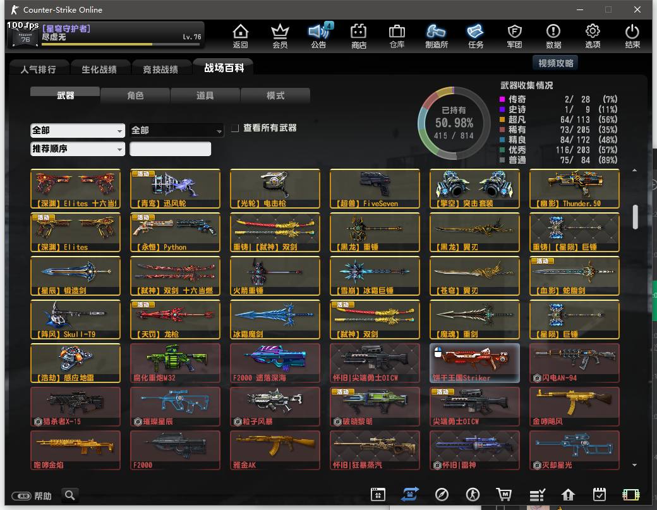Select the 【浩劫】感应地雷 weapon card
657x510 pixels.
pos(75,363)
